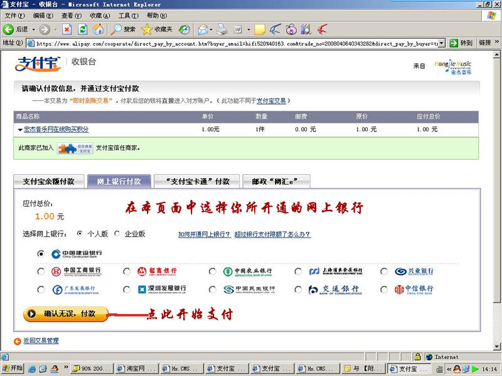Switch to the 支付宝余额付款 tab
This screenshot has height=376, width=502.
point(49,181)
